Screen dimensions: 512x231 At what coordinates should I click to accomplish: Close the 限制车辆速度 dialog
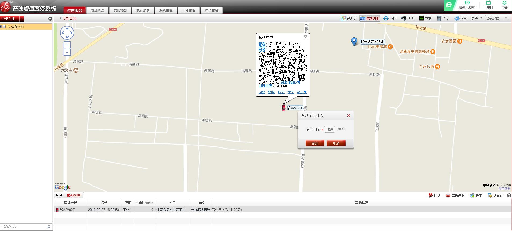pyautogui.click(x=348, y=115)
